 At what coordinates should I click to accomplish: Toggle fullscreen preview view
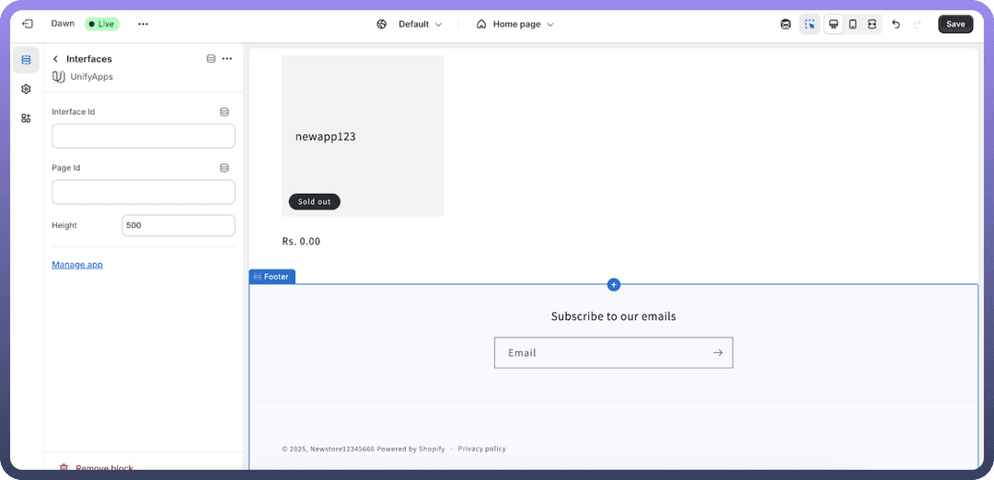[x=872, y=24]
